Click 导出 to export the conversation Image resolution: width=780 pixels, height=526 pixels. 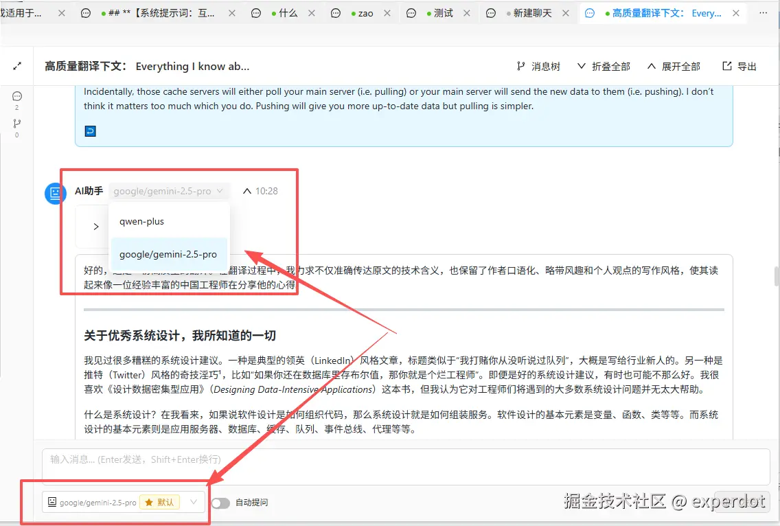(x=739, y=66)
